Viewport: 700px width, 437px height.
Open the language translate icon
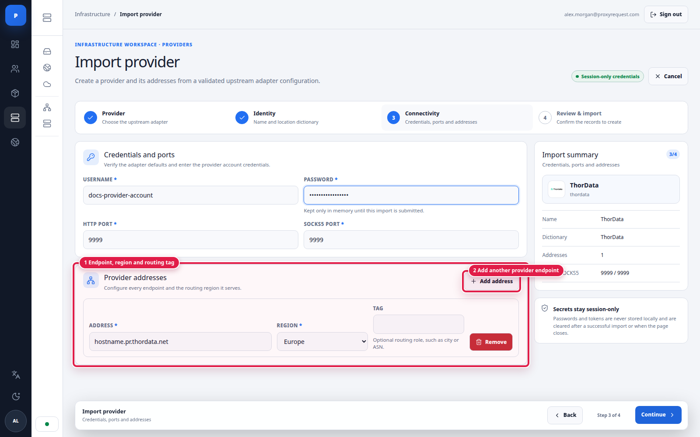coord(16,375)
